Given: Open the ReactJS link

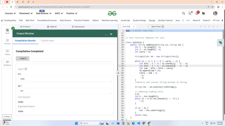Looking at the screenshot, I should pos(197,21).
